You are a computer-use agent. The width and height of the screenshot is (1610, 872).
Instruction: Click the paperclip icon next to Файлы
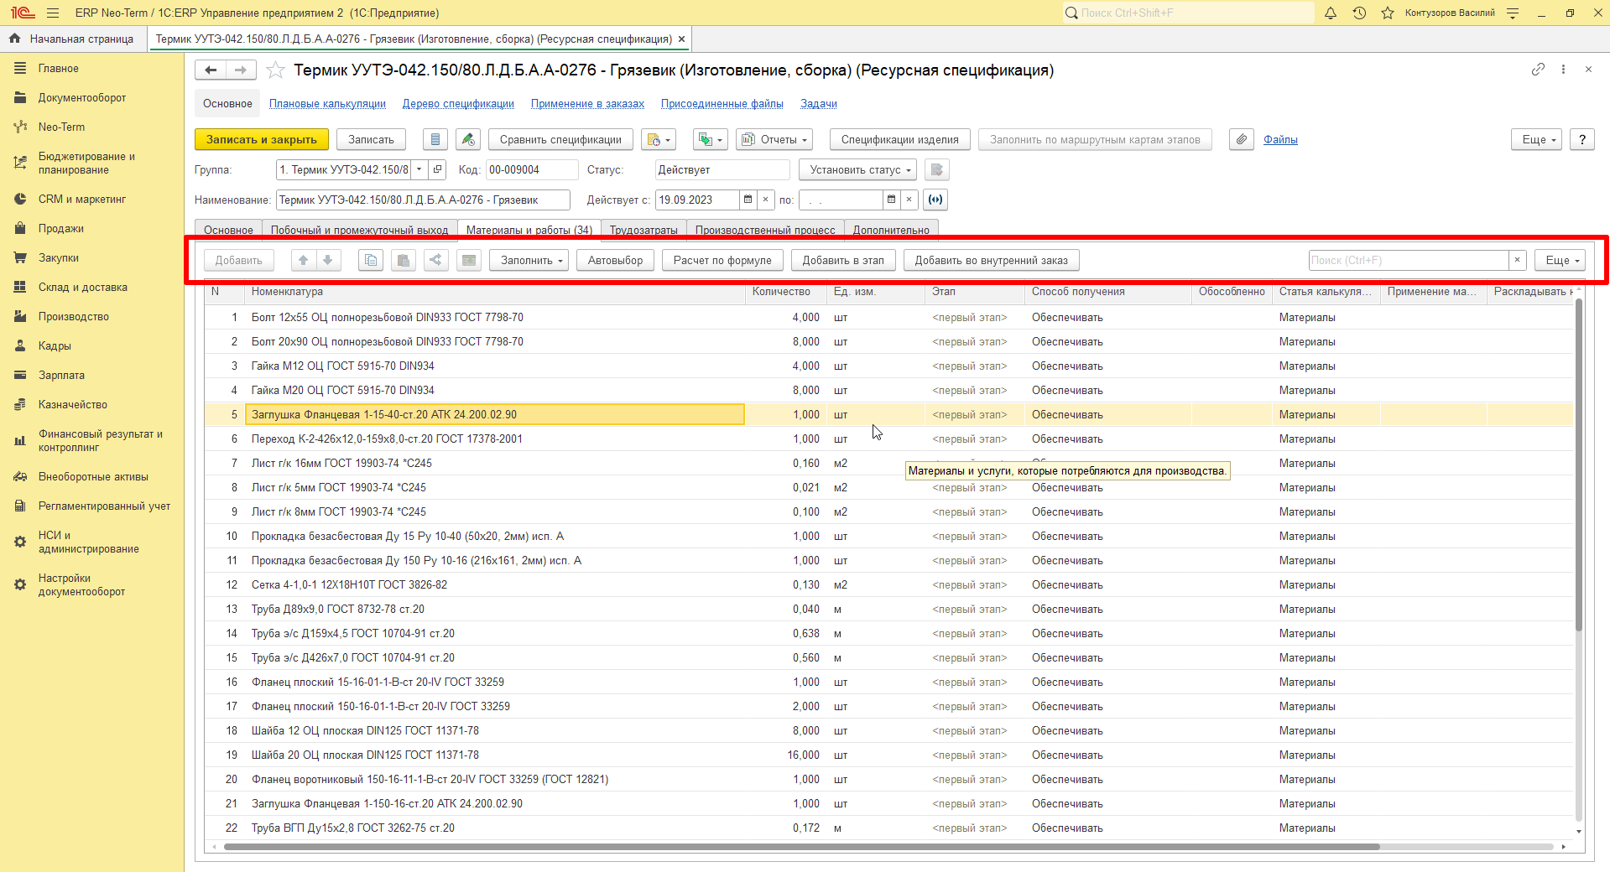coord(1241,139)
